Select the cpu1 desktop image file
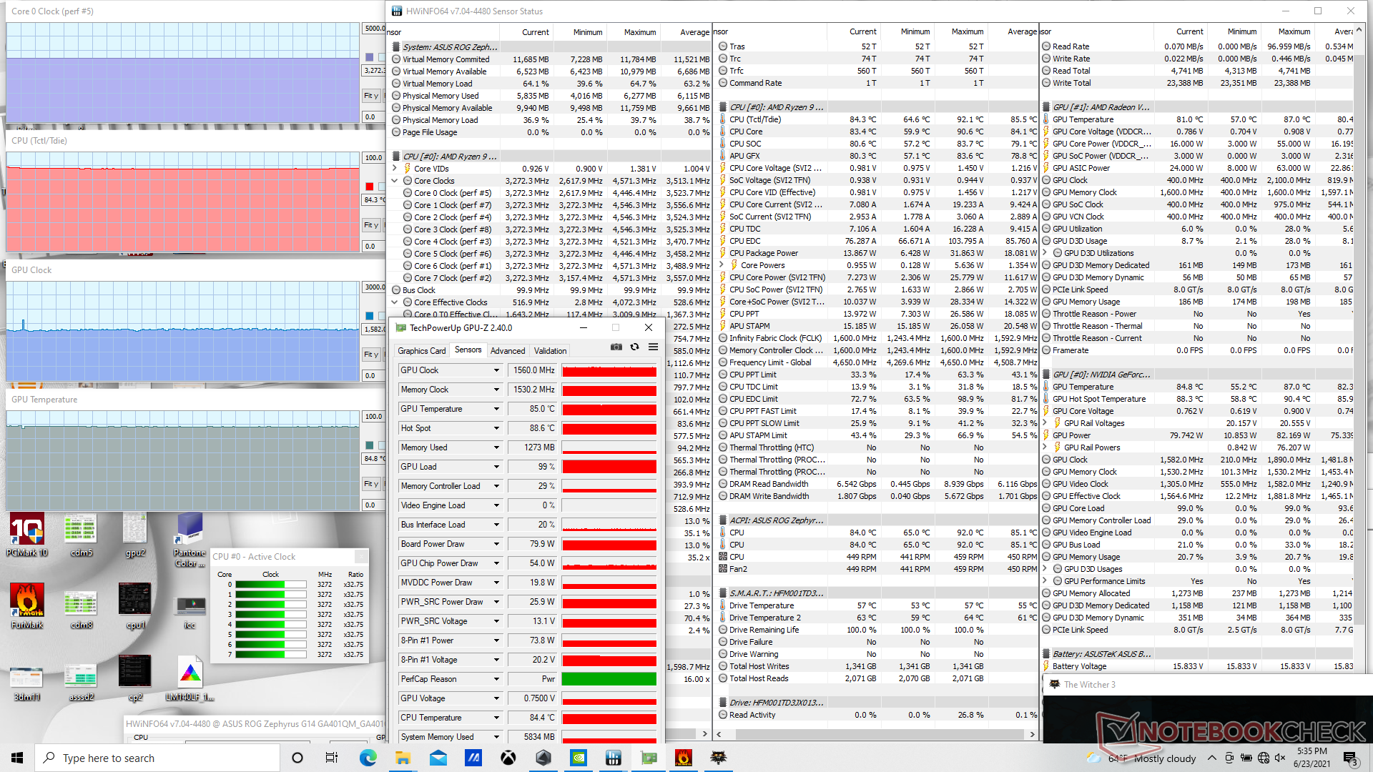1373x772 pixels. 135,606
